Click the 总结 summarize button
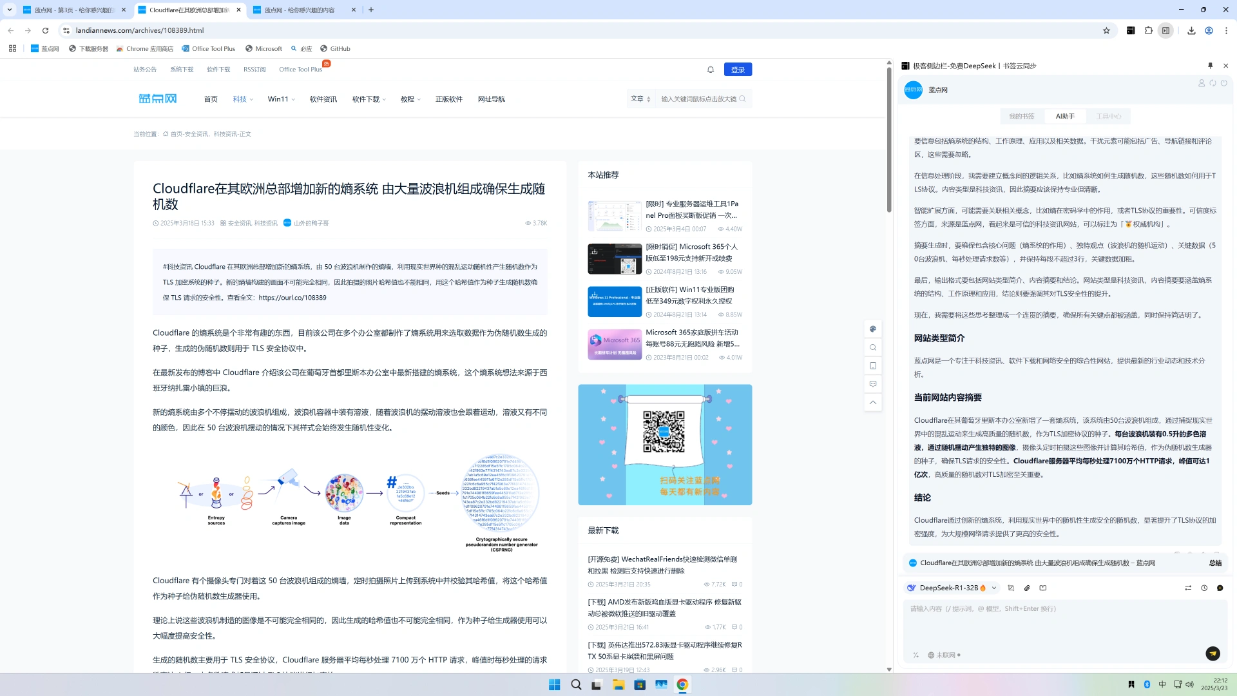 (x=1215, y=563)
